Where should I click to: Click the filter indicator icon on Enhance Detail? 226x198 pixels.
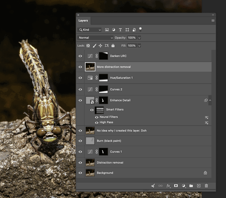point(206,100)
